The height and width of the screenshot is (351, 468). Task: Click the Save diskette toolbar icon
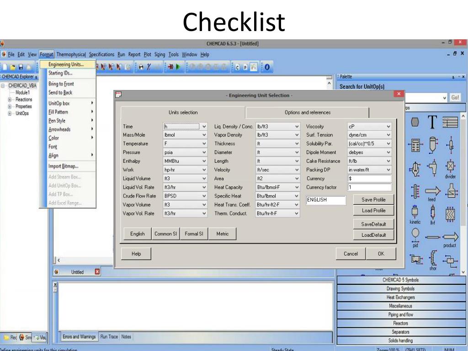[x=21, y=67]
